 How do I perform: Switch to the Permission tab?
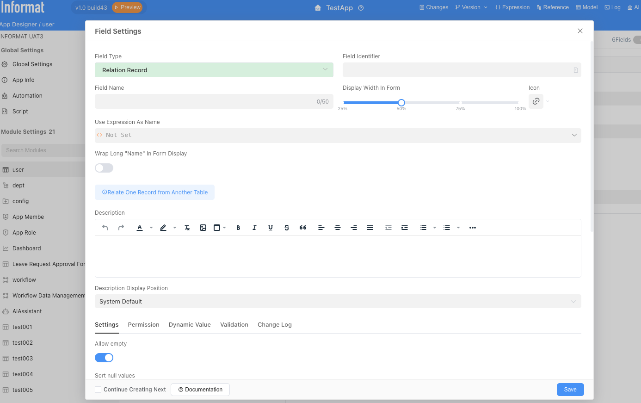tap(143, 325)
